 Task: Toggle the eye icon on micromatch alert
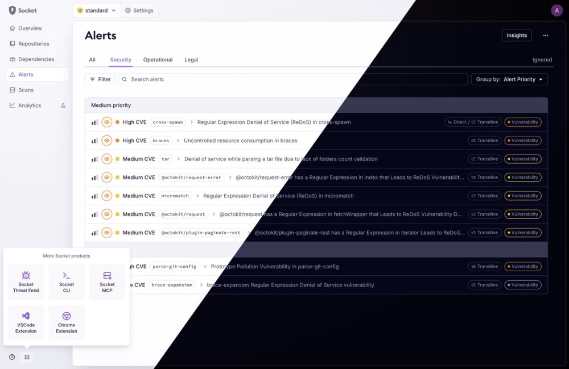coord(107,196)
